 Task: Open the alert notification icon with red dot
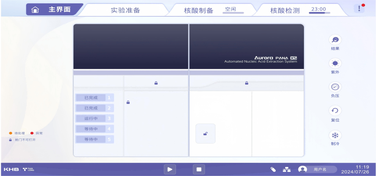[x=359, y=9]
